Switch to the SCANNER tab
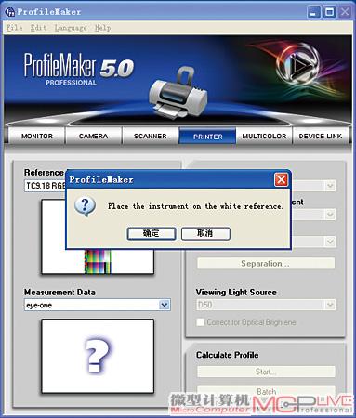 point(151,136)
